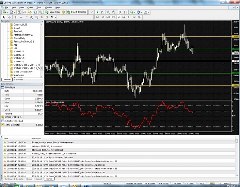240x187 pixels.
Task: Switch to the H4 timeframe
Action: [x=124, y=17]
